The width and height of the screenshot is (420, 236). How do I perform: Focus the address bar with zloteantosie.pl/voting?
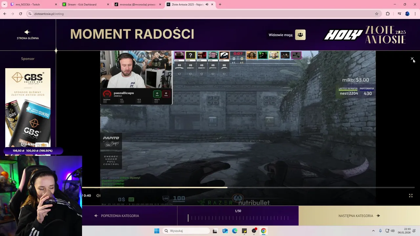203,14
